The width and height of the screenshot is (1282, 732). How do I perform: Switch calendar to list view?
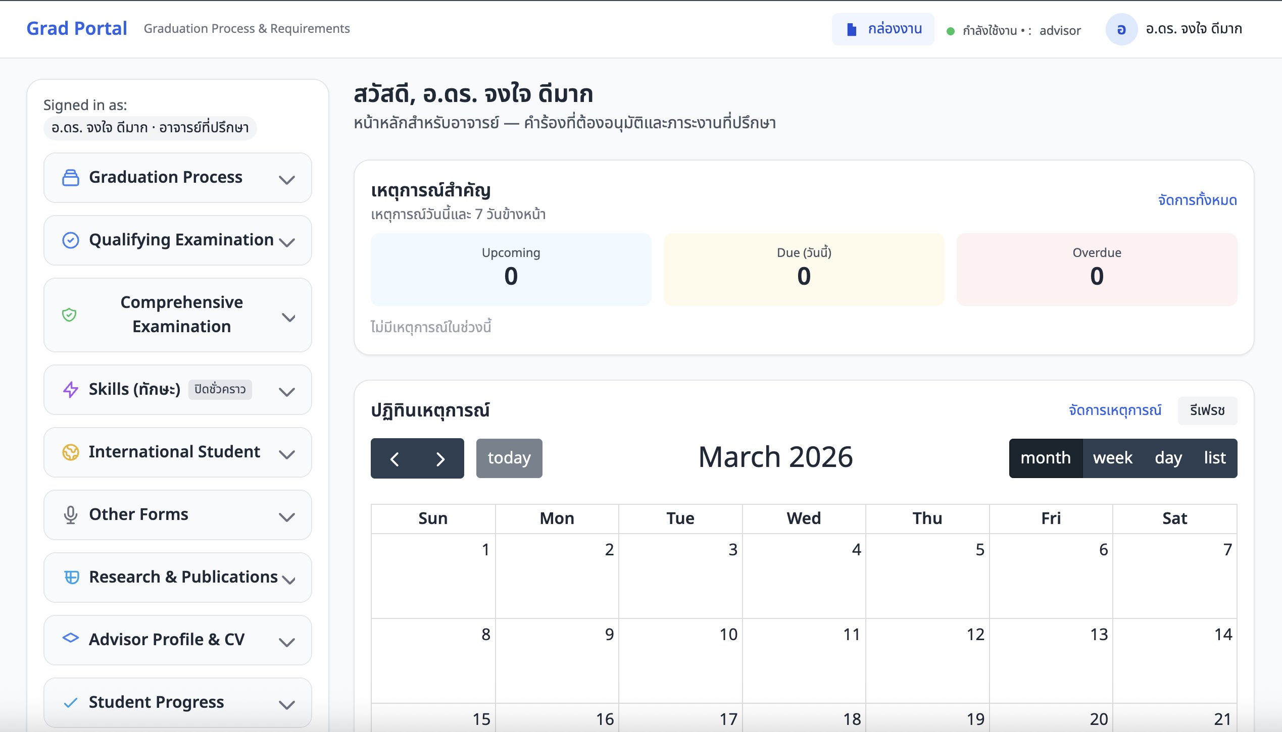click(1215, 458)
